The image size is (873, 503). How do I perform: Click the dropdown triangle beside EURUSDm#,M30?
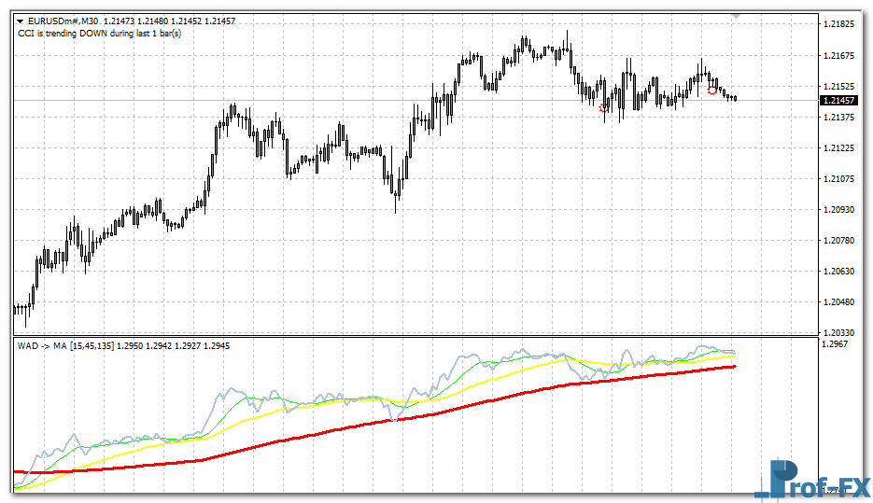pyautogui.click(x=21, y=21)
